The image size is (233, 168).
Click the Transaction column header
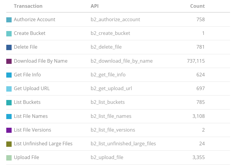pos(28,6)
